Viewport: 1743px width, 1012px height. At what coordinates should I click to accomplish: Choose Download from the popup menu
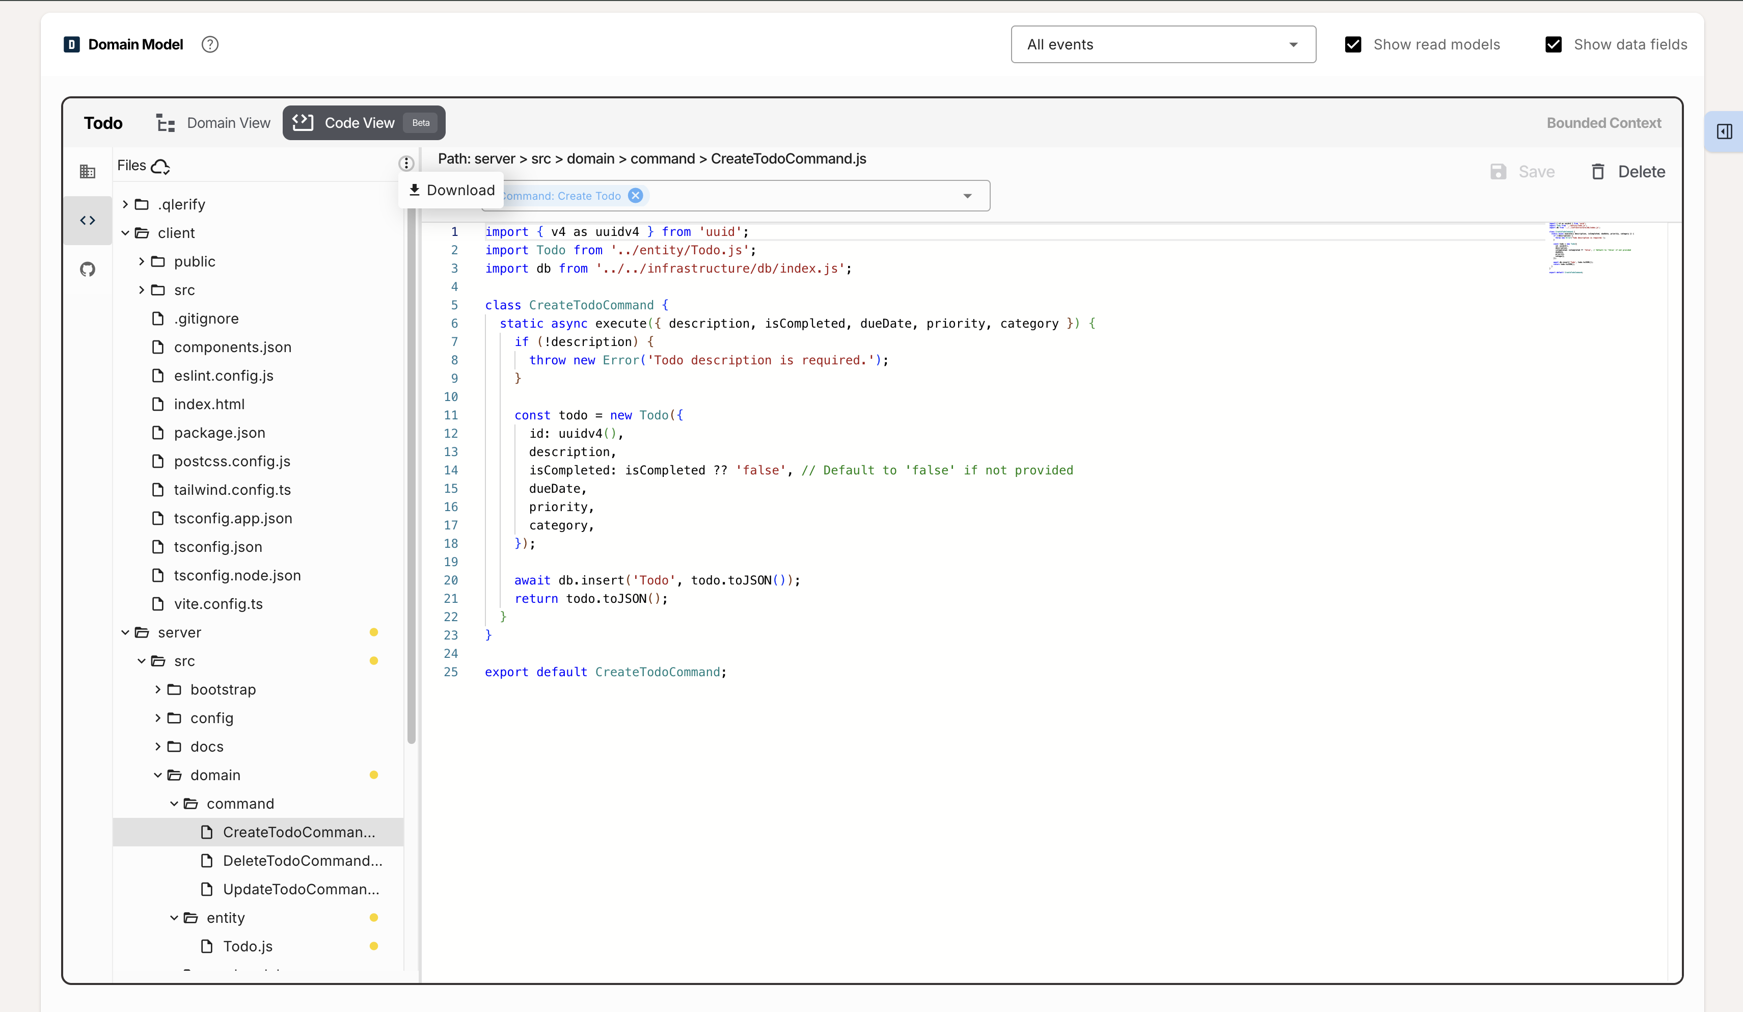[452, 190]
